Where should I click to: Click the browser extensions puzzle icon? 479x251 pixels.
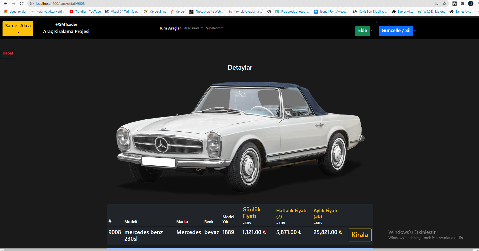point(463,4)
